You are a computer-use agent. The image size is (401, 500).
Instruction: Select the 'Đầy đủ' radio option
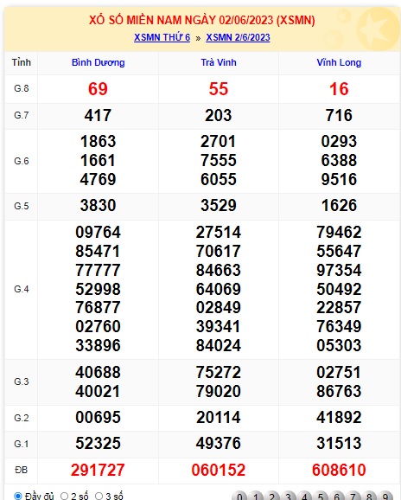(18, 496)
